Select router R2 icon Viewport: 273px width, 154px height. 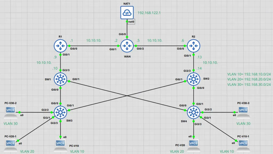pos(194,46)
